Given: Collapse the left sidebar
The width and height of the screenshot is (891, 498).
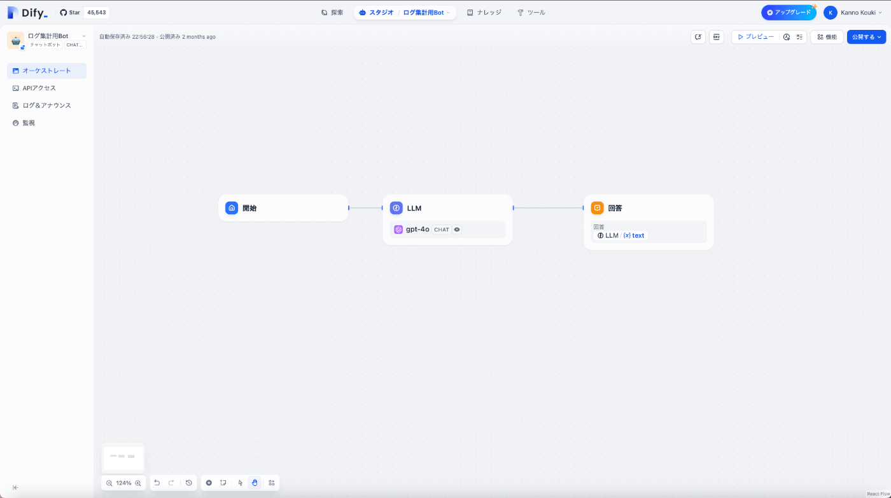Looking at the screenshot, I should pos(15,487).
